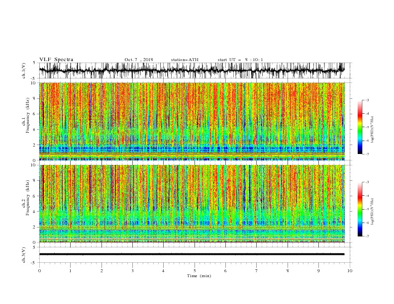394x304 pixels.
Task: Click the 0 tick on the time axis
Action: tap(39, 271)
